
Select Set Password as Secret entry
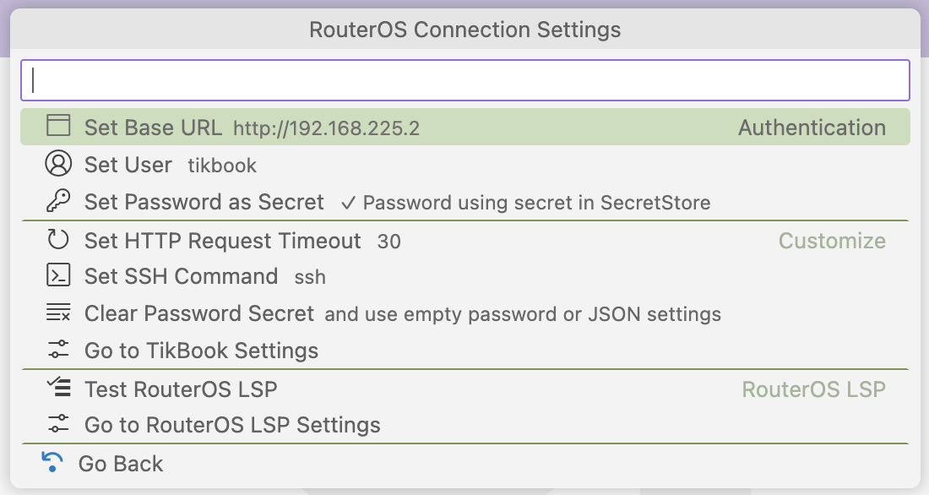click(465, 202)
